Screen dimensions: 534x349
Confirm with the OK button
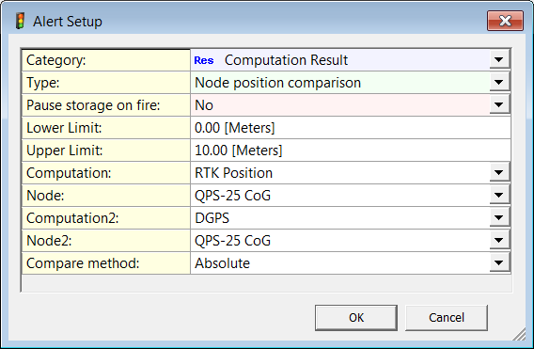click(356, 318)
